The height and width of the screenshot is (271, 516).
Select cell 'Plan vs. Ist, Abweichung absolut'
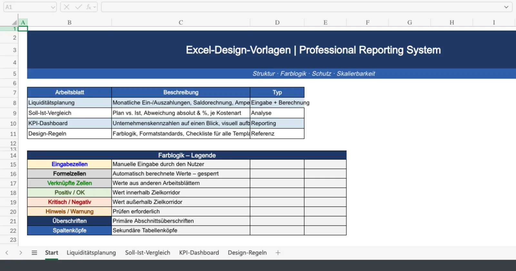click(x=181, y=113)
